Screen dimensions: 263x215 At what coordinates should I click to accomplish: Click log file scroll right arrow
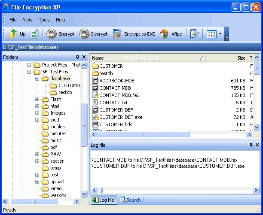pos(256,191)
